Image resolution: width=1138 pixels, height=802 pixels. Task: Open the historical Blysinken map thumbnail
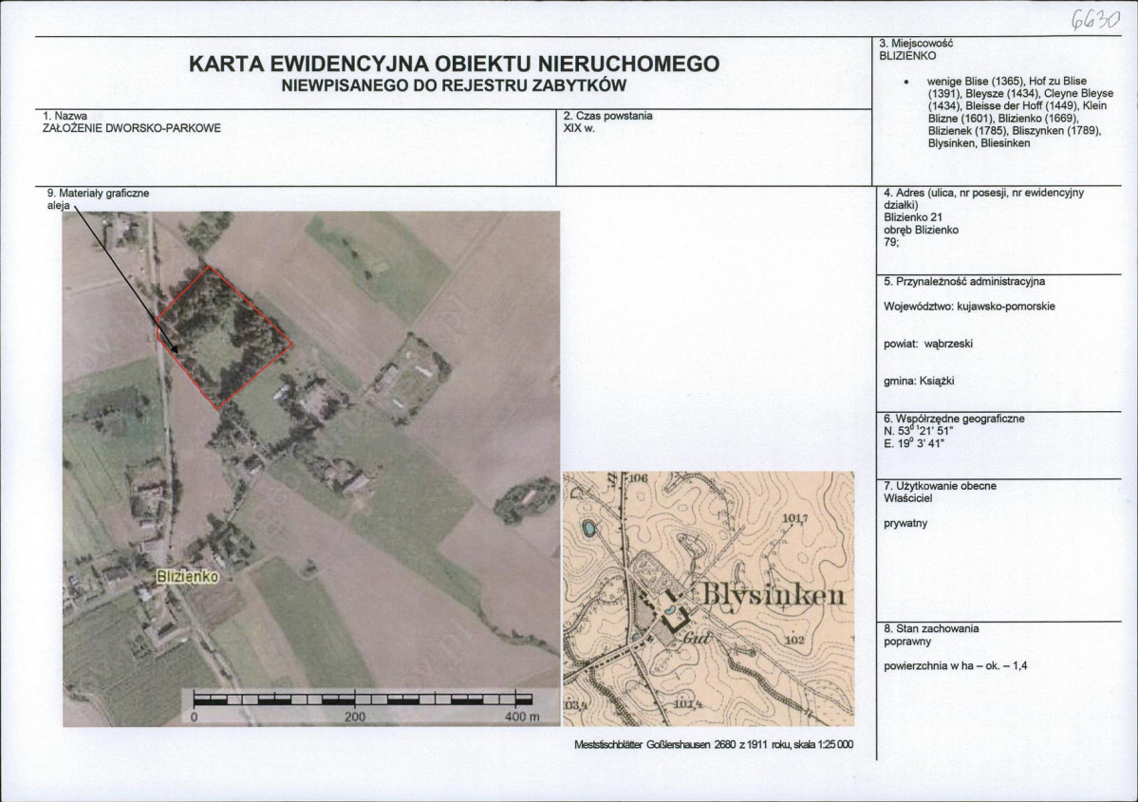[708, 599]
